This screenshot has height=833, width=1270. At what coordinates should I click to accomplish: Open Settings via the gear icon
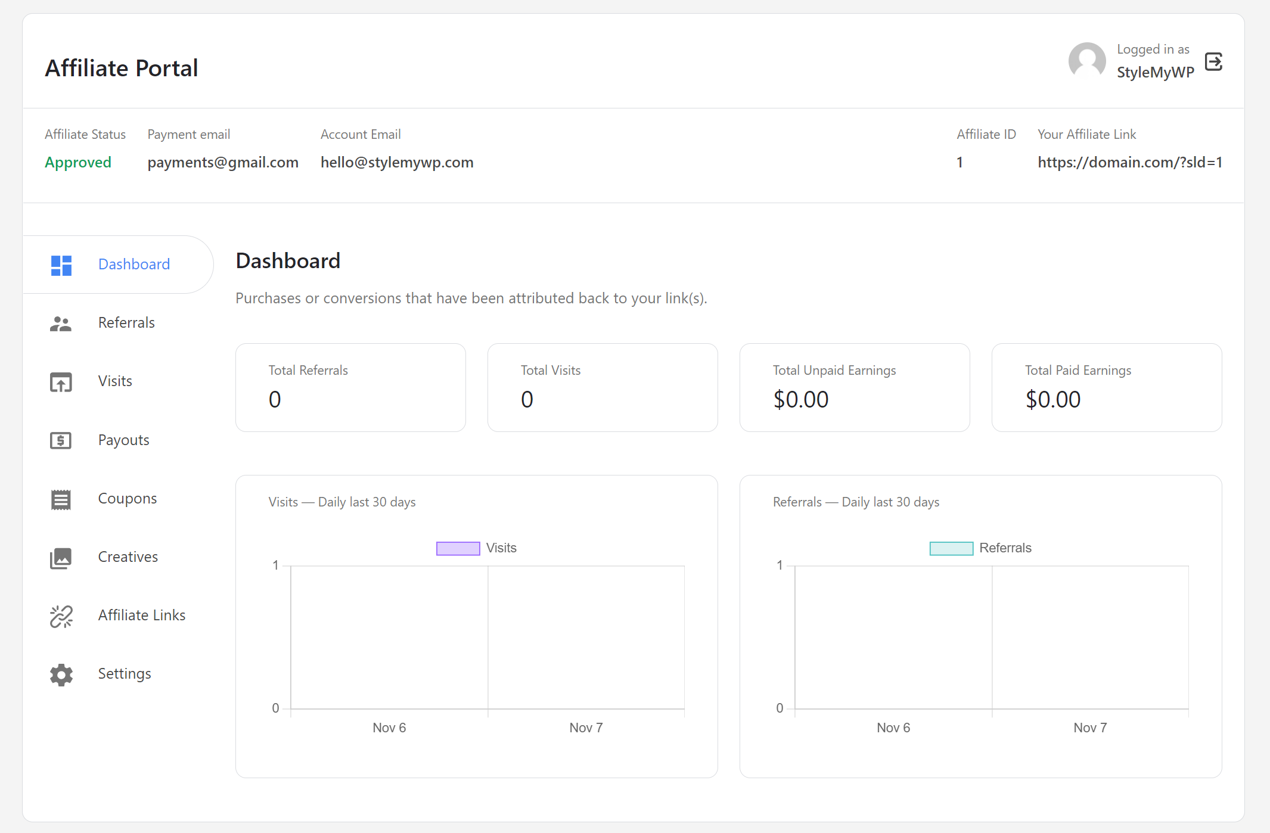coord(60,675)
